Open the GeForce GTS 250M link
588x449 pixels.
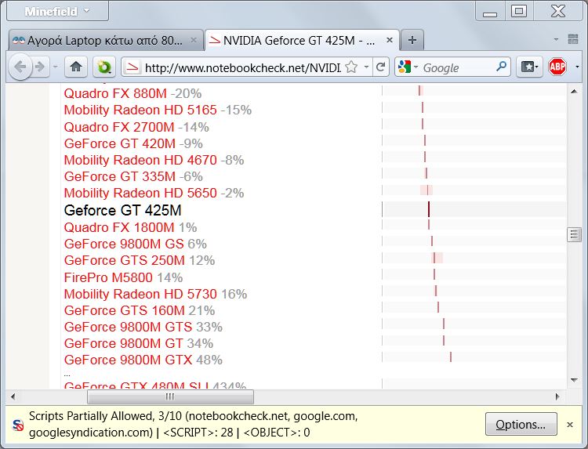coord(124,260)
